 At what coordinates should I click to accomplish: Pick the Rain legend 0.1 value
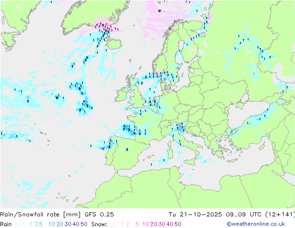(20, 224)
